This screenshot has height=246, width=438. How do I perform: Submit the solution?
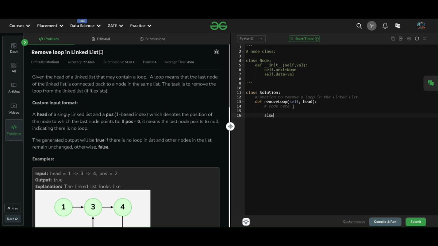(x=415, y=222)
